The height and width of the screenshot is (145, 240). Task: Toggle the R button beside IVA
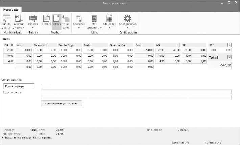[x=12, y=45]
